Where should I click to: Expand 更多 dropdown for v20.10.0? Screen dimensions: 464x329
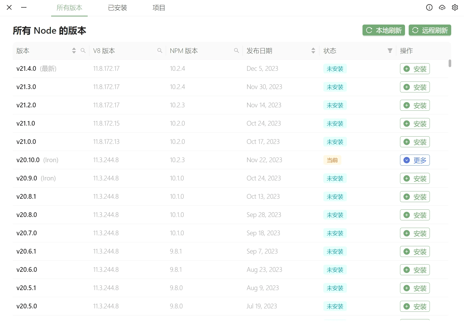(x=415, y=160)
